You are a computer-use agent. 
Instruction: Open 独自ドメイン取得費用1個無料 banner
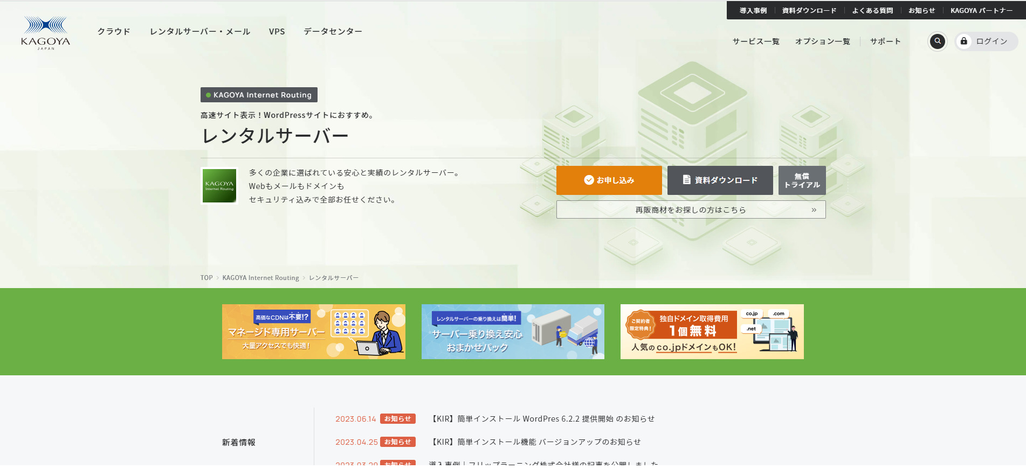click(x=712, y=332)
